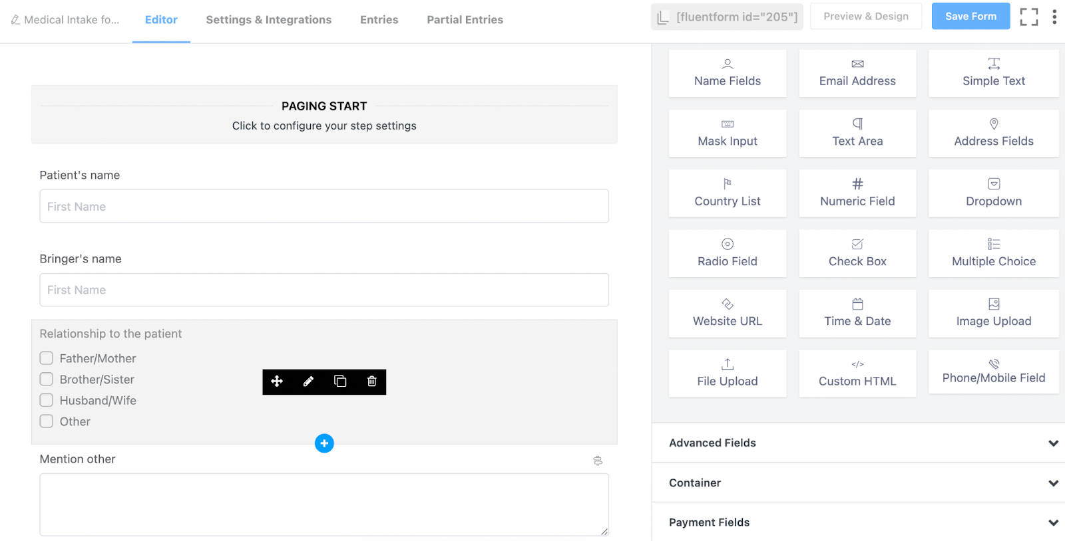
Task: Open the Payment Fields section
Action: click(859, 522)
